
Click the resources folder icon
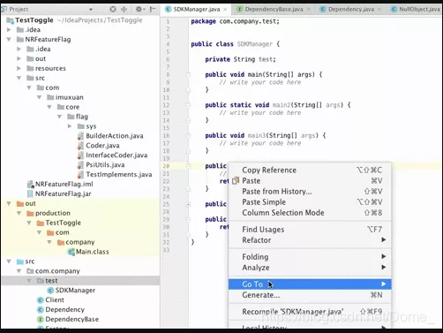tap(30, 68)
